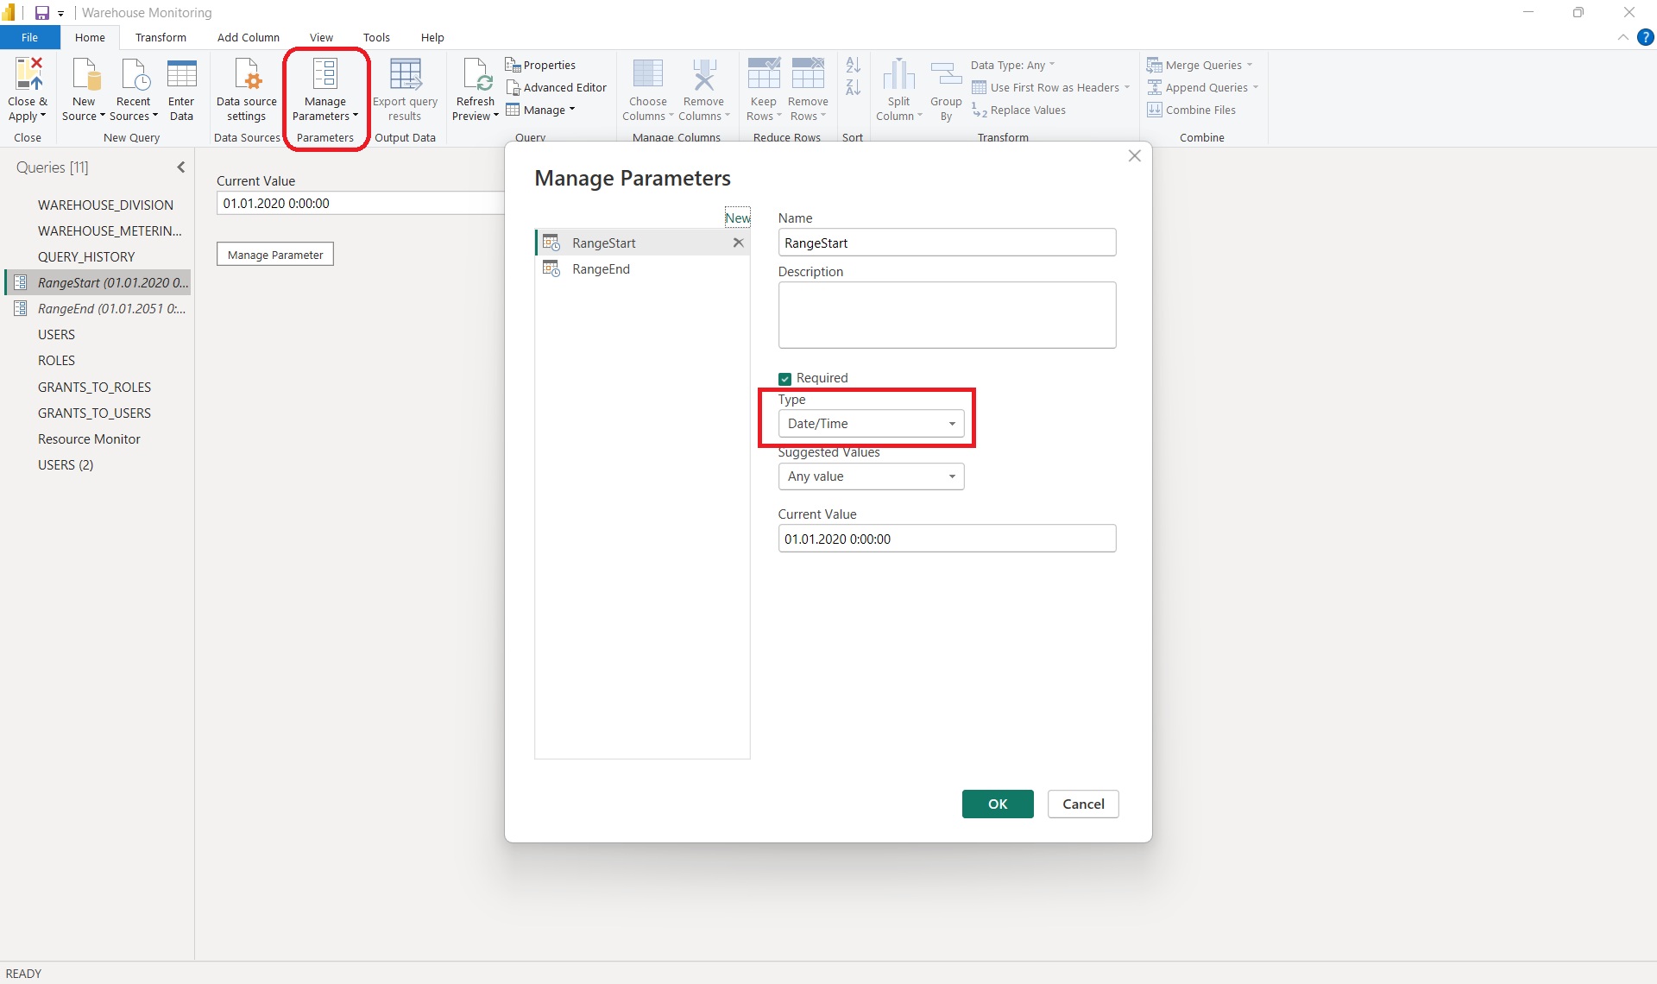1657x984 pixels.
Task: Click the Close & Apply icon
Action: pyautogui.click(x=27, y=75)
